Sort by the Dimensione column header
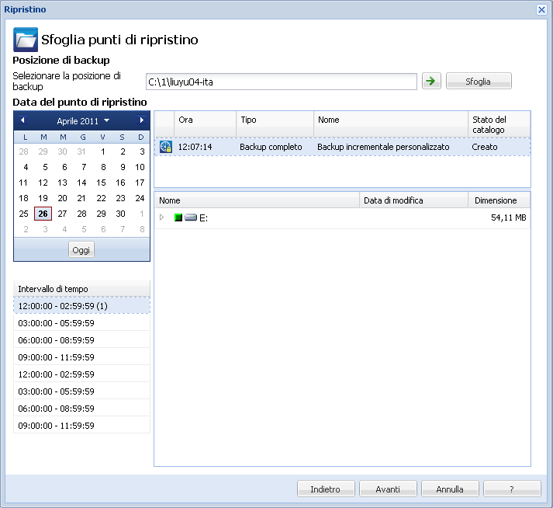553x508 pixels. pos(499,200)
